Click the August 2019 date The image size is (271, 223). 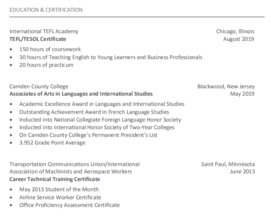click(239, 39)
